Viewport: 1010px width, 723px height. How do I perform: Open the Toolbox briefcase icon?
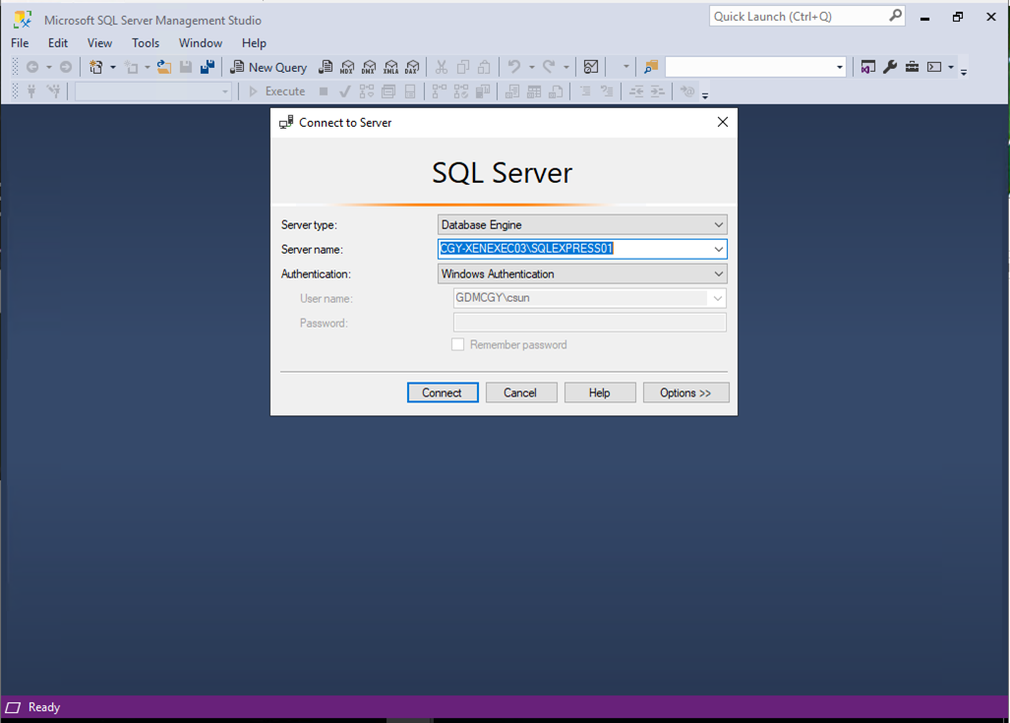912,67
